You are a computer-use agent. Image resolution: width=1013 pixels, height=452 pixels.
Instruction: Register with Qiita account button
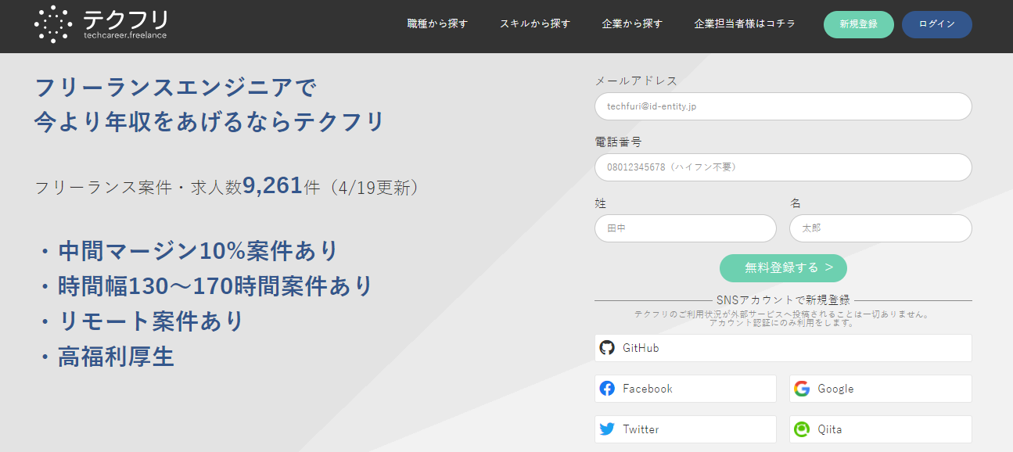(881, 429)
